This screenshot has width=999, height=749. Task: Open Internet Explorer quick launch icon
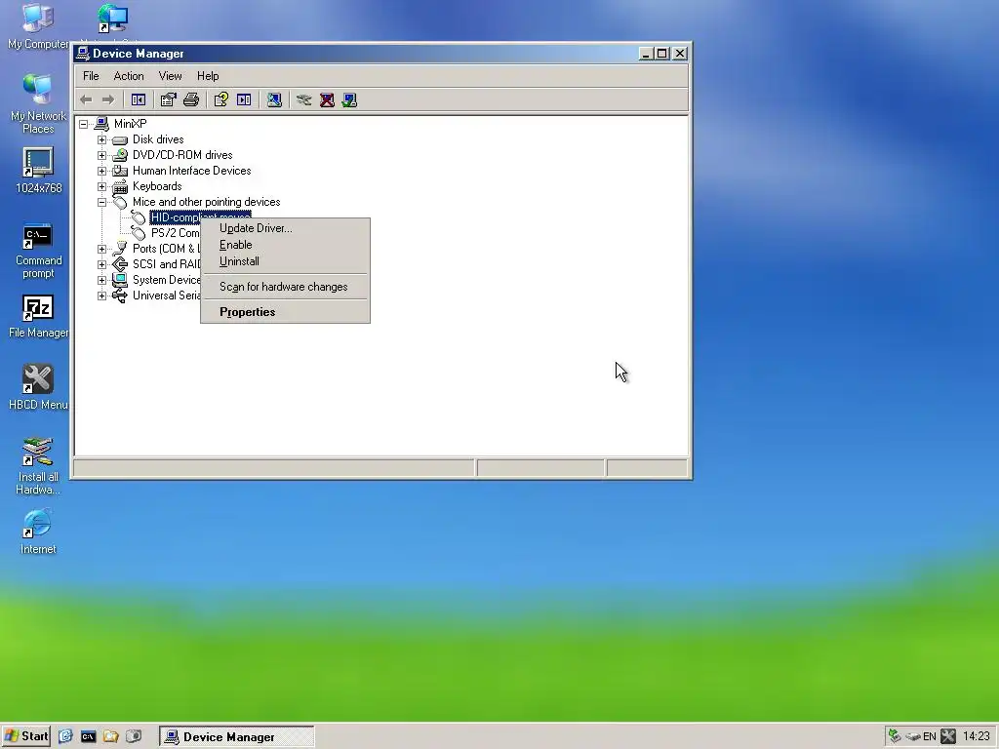click(x=65, y=736)
